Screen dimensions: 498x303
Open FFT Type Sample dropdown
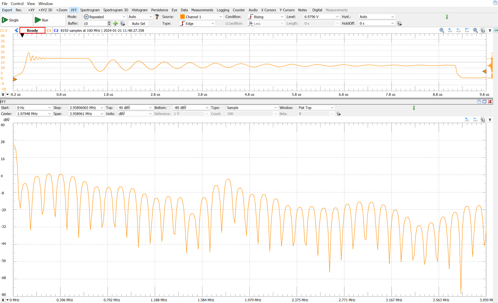pyautogui.click(x=252, y=108)
